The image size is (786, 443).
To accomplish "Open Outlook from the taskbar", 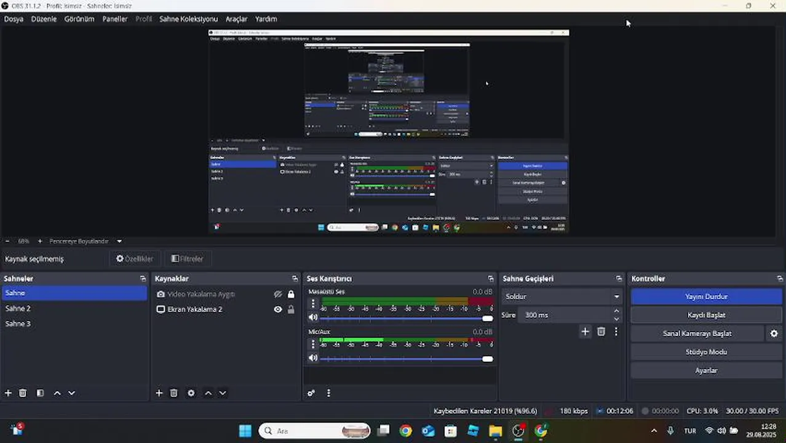I will click(428, 431).
